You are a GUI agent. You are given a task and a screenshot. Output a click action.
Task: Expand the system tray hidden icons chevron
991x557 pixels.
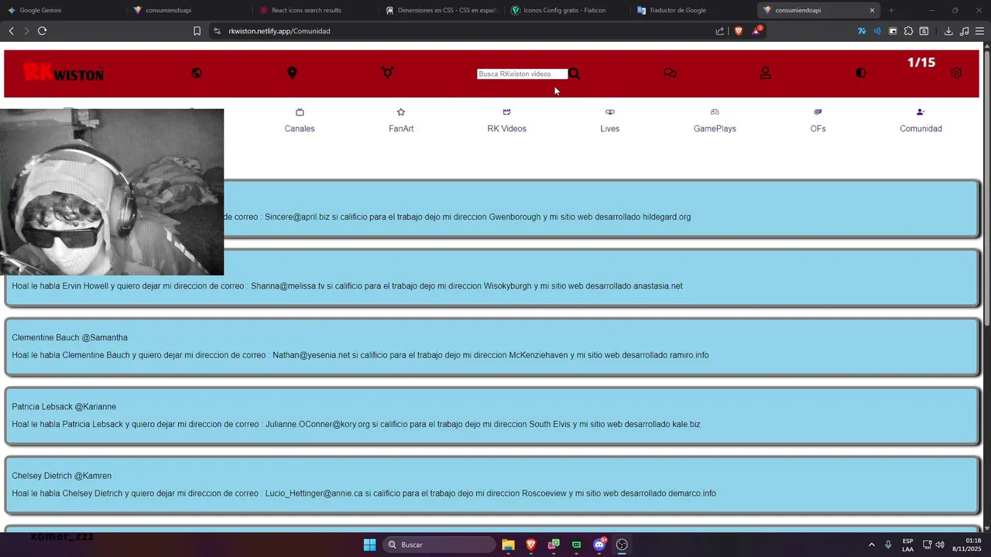pyautogui.click(x=871, y=545)
